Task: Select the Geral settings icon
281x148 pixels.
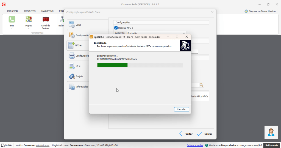Action: (72, 25)
